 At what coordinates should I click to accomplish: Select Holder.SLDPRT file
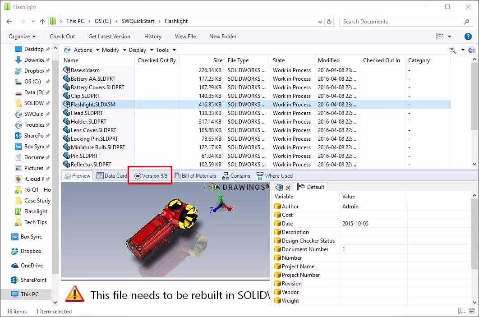88,122
